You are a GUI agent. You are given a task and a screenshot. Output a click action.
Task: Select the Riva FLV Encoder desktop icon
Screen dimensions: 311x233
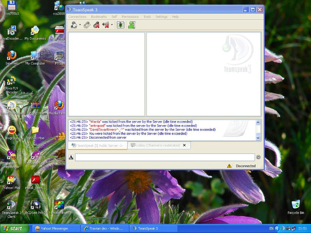(x=12, y=85)
